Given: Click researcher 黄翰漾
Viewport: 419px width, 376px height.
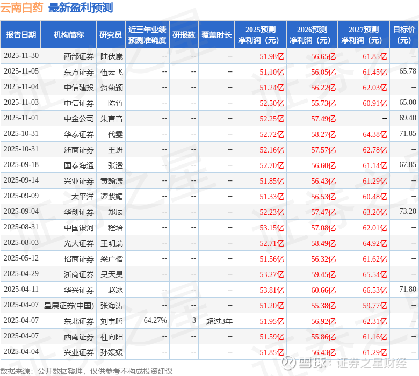Looking at the screenshot, I should (112, 181).
